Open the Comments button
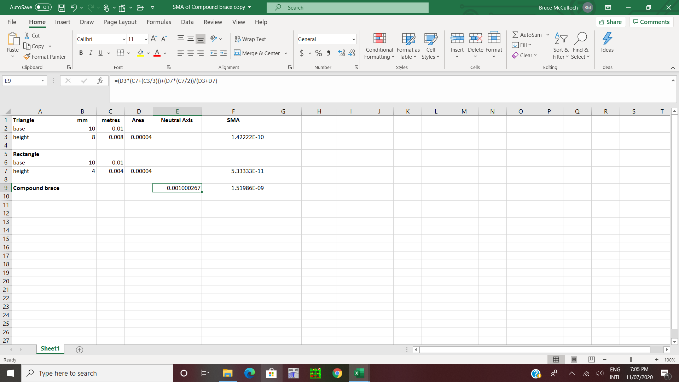Viewport: 679px width, 382px height. (651, 22)
